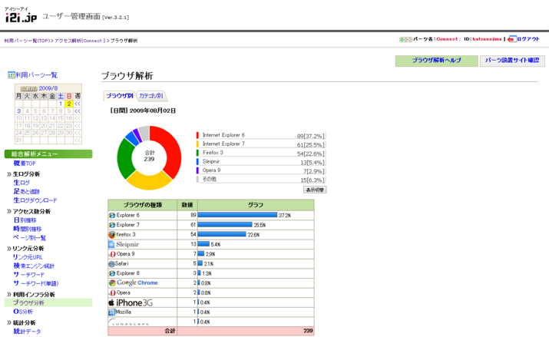549x337 pixels.
Task: Open 概要TOP in the sidebar
Action: coord(25,164)
